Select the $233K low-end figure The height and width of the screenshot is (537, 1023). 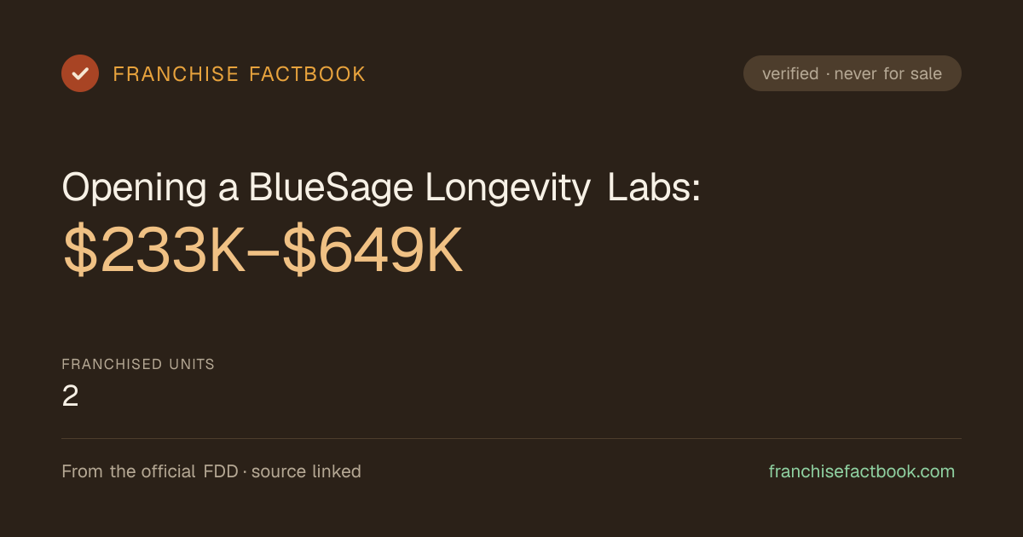click(154, 251)
